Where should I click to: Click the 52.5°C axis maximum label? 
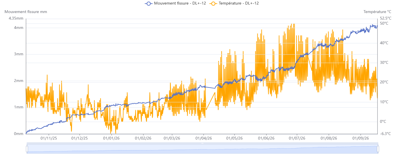click(x=386, y=18)
